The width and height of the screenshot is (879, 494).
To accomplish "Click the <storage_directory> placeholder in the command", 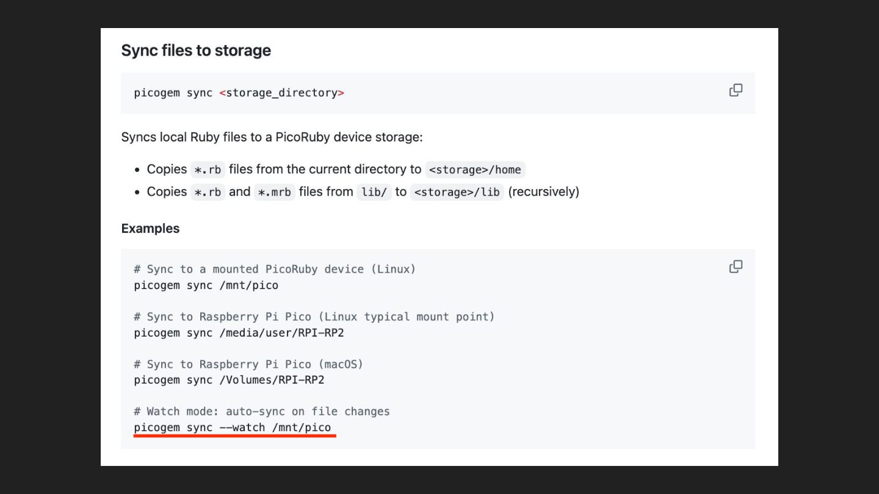I will [x=281, y=93].
